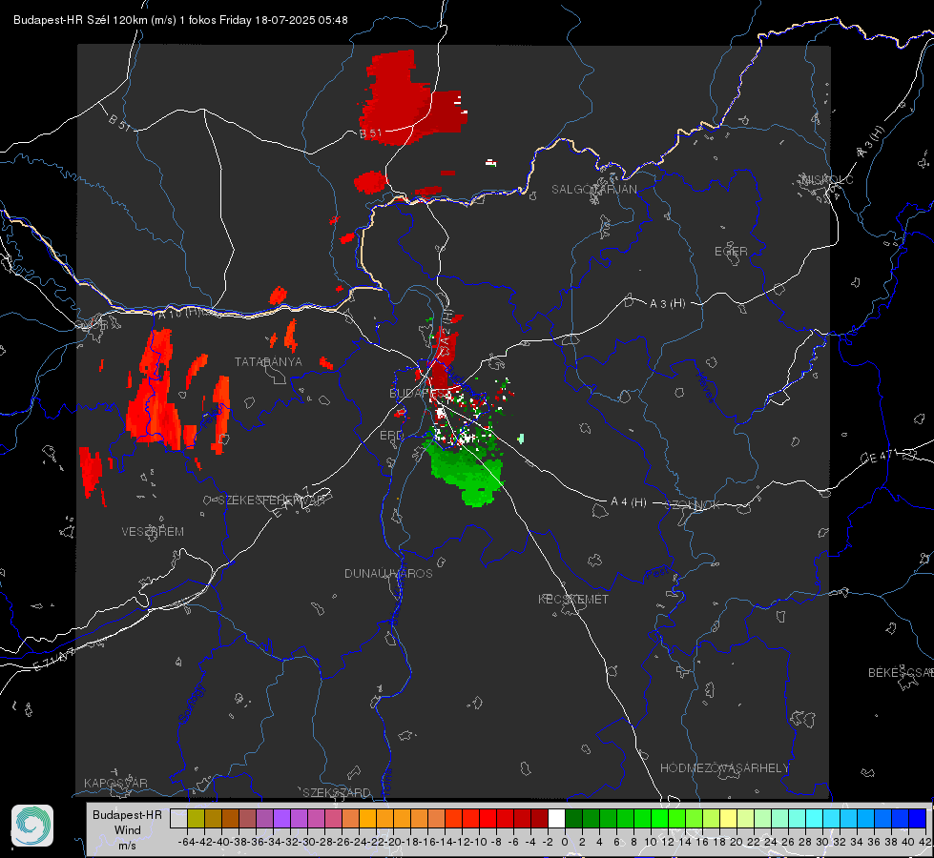The height and width of the screenshot is (858, 934).
Task: Click the VESZPRÉM city label
Action: (x=153, y=531)
